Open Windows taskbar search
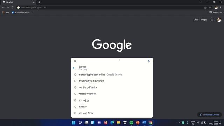Viewport: 224px width, 126px height. point(80,122)
